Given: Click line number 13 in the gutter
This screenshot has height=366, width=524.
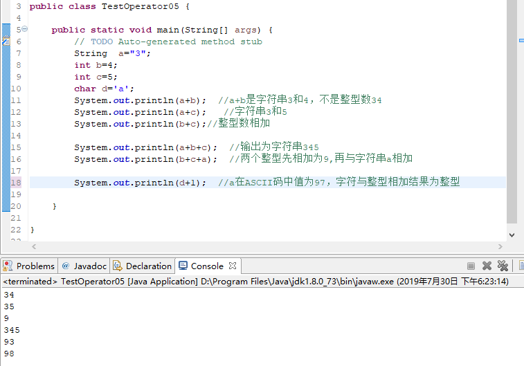Looking at the screenshot, I should [x=16, y=124].
